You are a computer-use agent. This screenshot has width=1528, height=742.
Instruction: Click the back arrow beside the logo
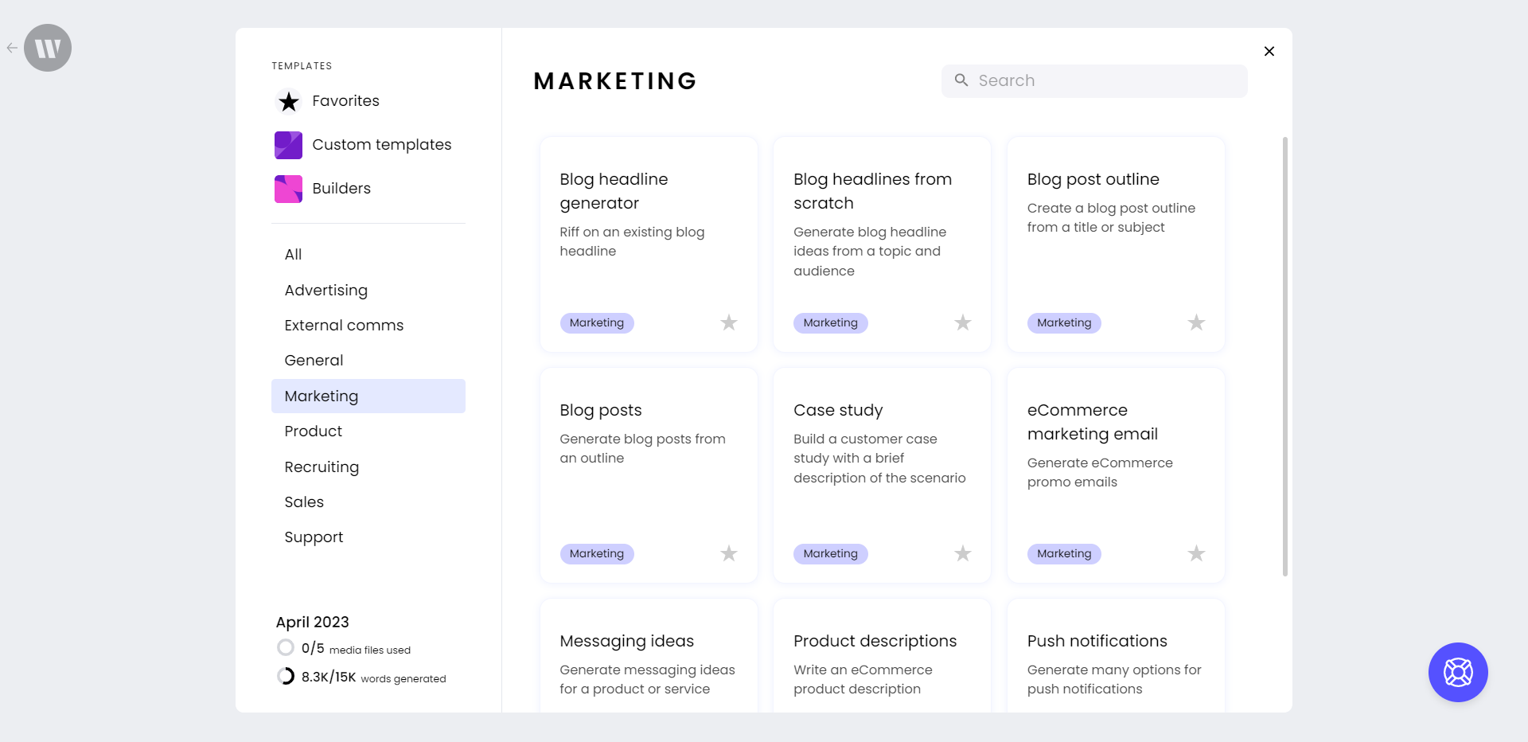[x=12, y=48]
